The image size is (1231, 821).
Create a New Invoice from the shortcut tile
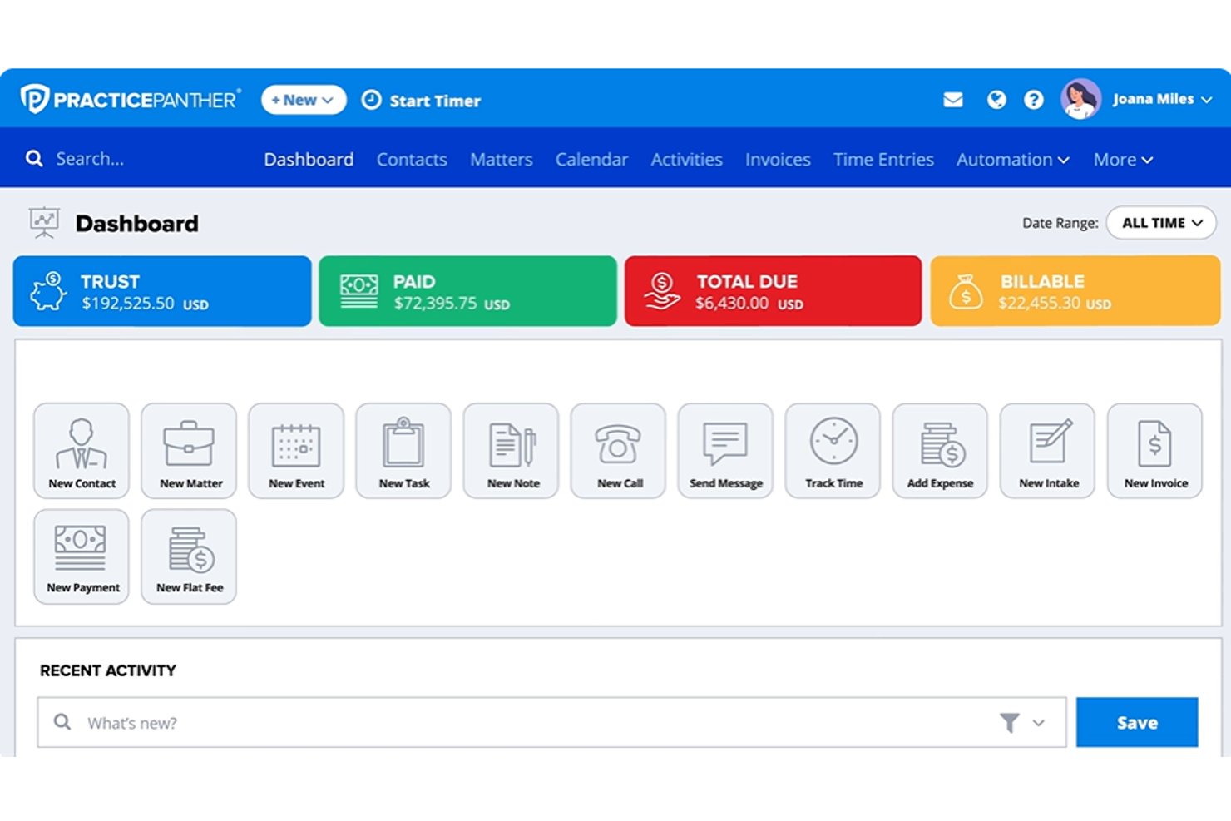[1154, 451]
